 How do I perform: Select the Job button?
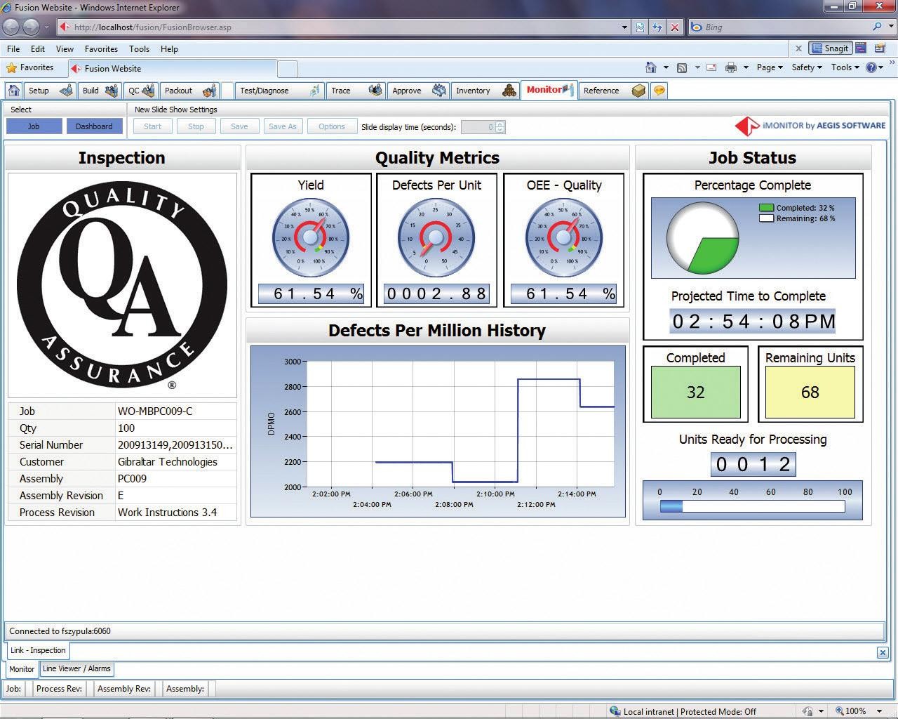(x=34, y=126)
